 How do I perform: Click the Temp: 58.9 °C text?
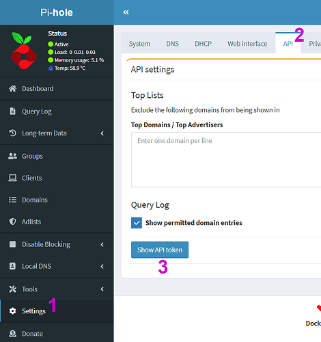click(70, 68)
